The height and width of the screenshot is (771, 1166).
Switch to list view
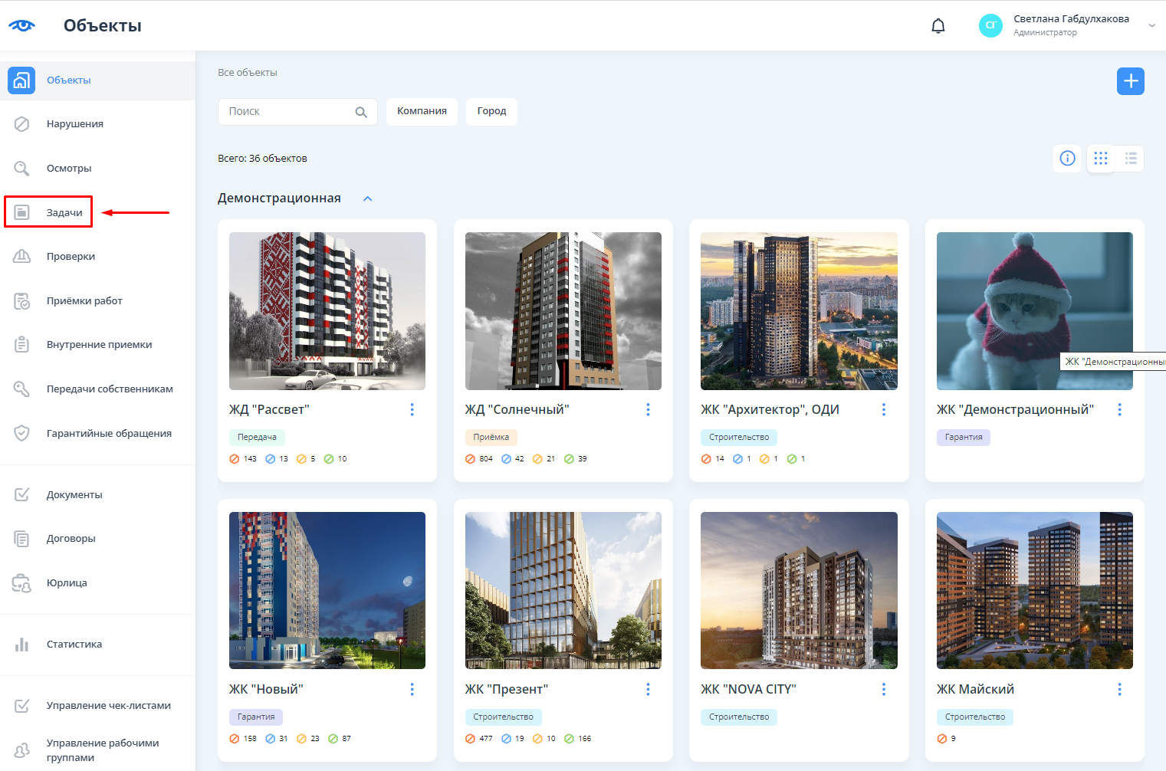coord(1130,158)
